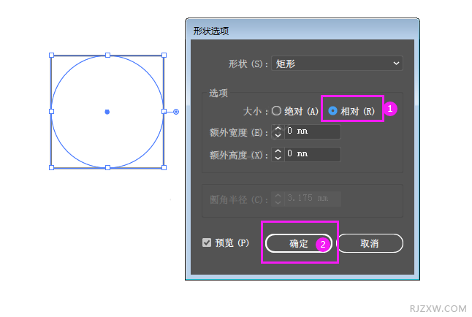Click the 额外高度 (X) value field
The width and height of the screenshot is (472, 317).
pos(312,154)
